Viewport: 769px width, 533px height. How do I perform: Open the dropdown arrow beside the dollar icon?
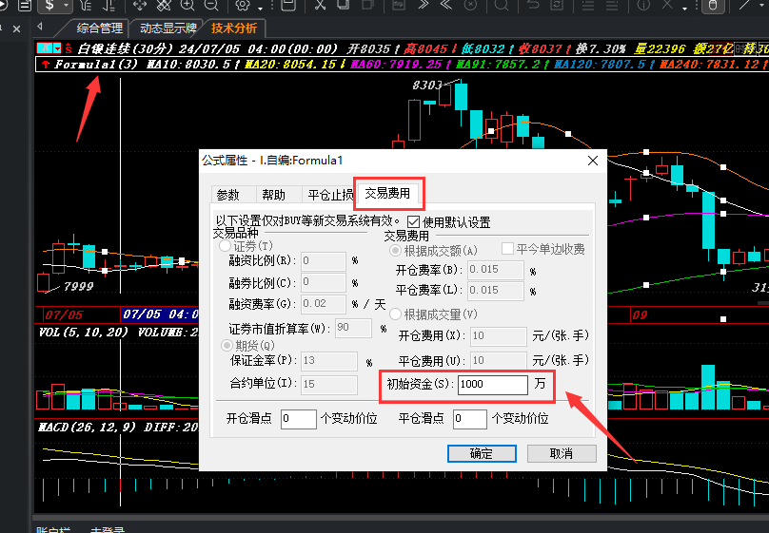tap(67, 6)
